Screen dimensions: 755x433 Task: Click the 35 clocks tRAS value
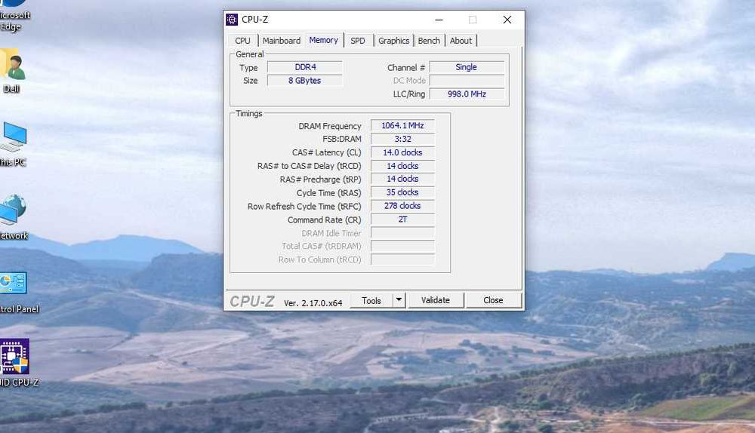[402, 192]
